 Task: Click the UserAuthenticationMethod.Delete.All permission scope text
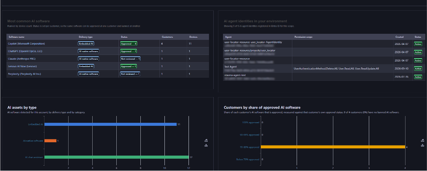(x=315, y=69)
